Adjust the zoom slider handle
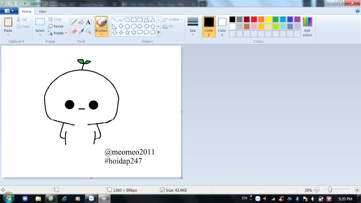 (x=330, y=190)
